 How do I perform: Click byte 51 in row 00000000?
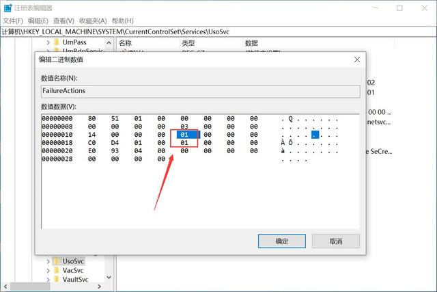click(115, 118)
